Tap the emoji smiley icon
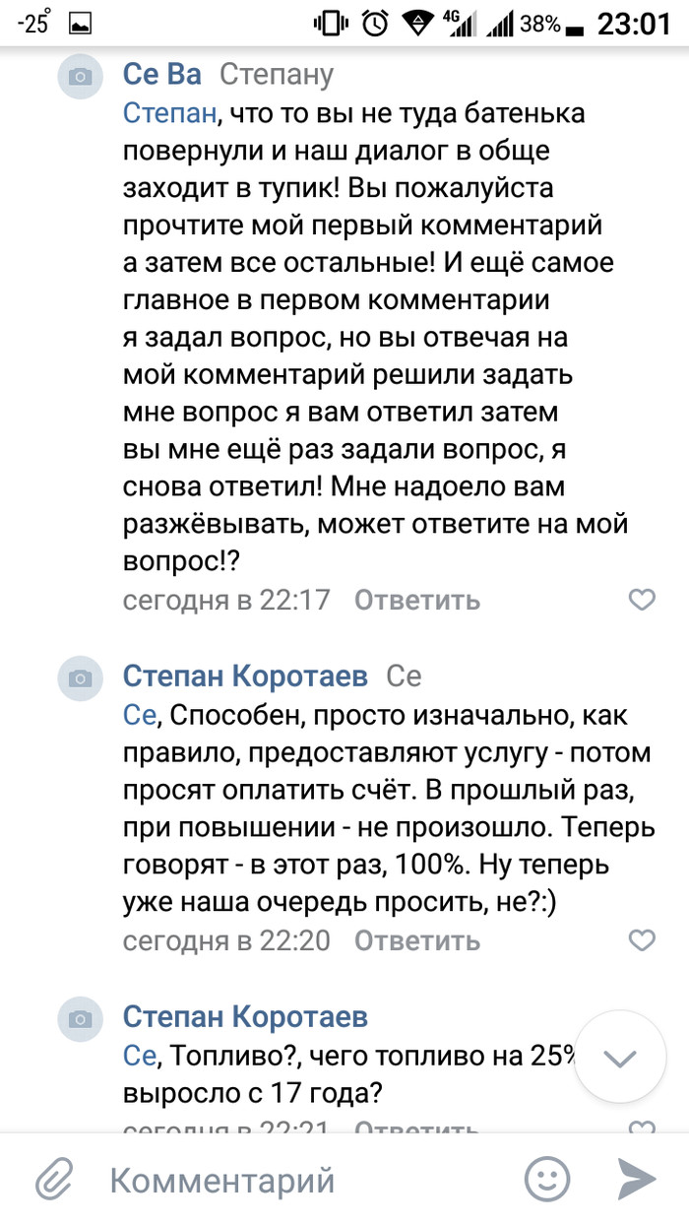 point(547,1178)
